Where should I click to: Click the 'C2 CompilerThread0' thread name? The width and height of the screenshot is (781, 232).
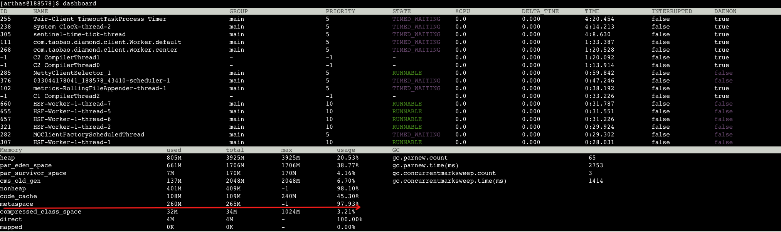66,65
